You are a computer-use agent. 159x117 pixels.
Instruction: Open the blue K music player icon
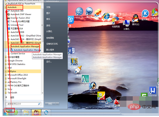click(x=145, y=15)
